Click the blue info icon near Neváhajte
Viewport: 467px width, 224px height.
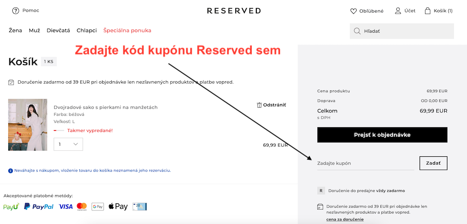10,171
